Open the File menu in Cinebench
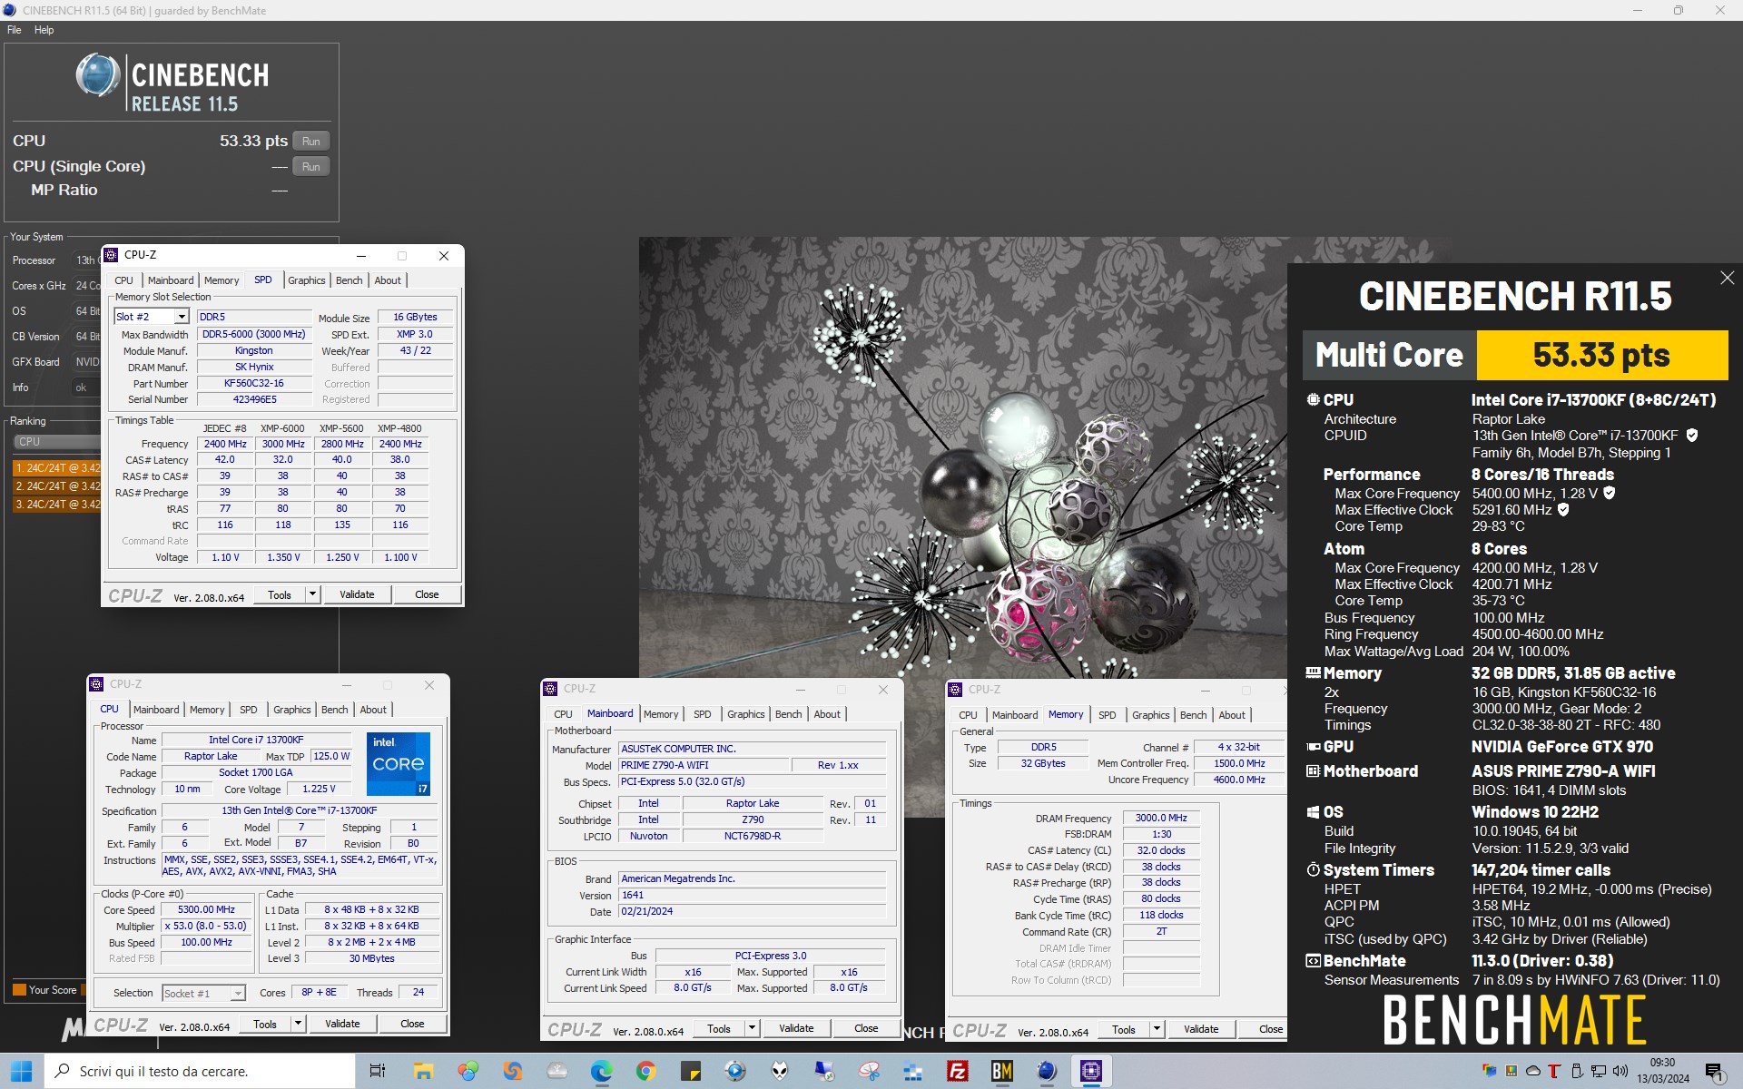The height and width of the screenshot is (1089, 1743). click(15, 30)
